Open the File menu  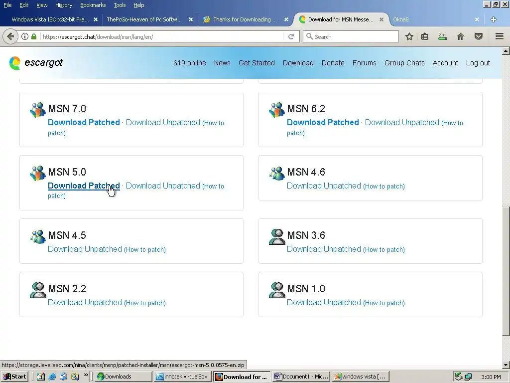click(7, 5)
